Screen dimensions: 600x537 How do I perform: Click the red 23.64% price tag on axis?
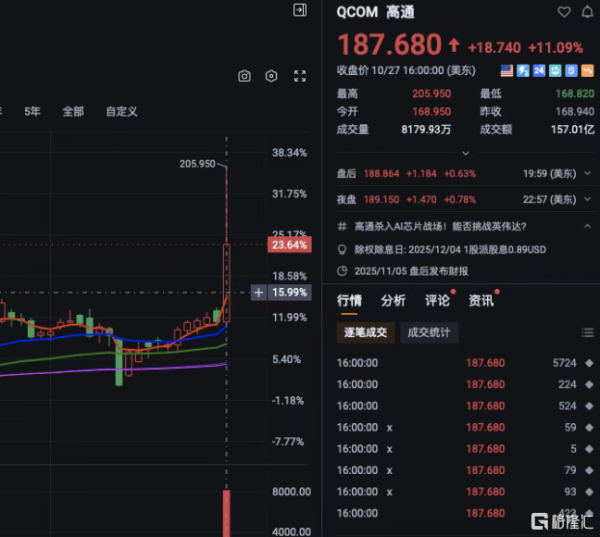click(x=289, y=244)
